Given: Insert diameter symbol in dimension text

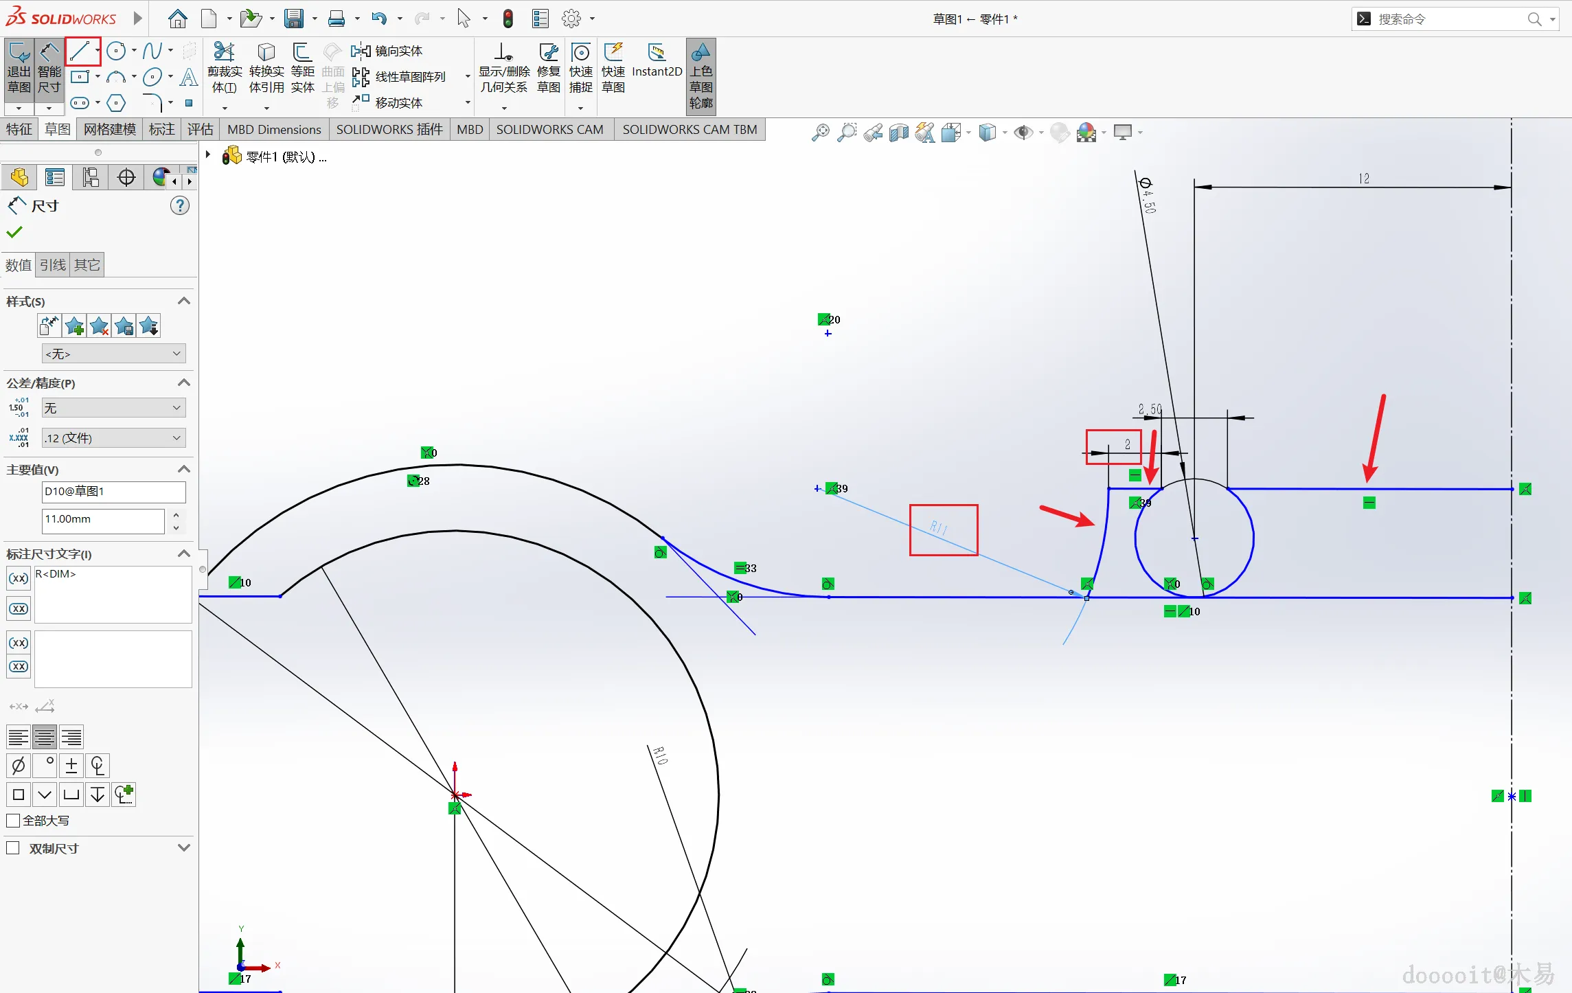Looking at the screenshot, I should [x=19, y=765].
